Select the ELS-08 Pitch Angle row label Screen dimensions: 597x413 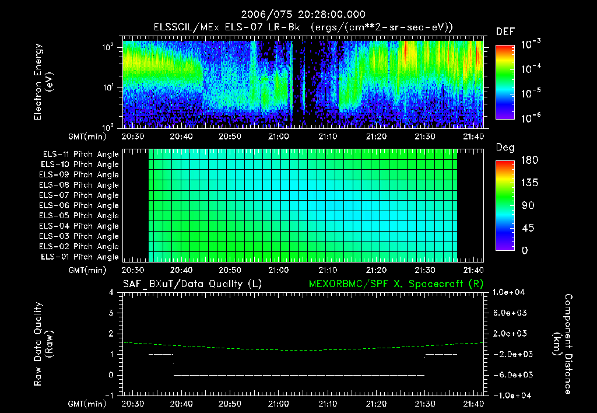(x=79, y=185)
